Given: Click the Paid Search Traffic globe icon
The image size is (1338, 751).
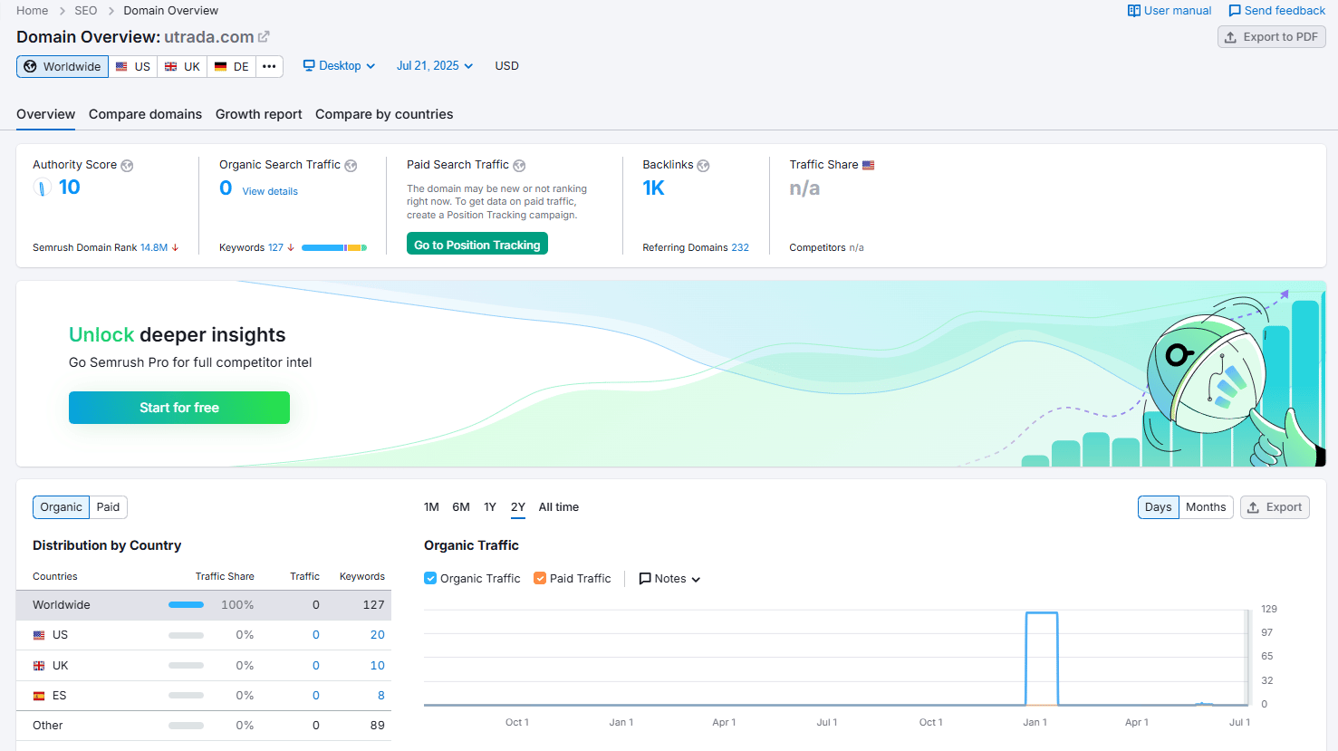Looking at the screenshot, I should tap(519, 166).
